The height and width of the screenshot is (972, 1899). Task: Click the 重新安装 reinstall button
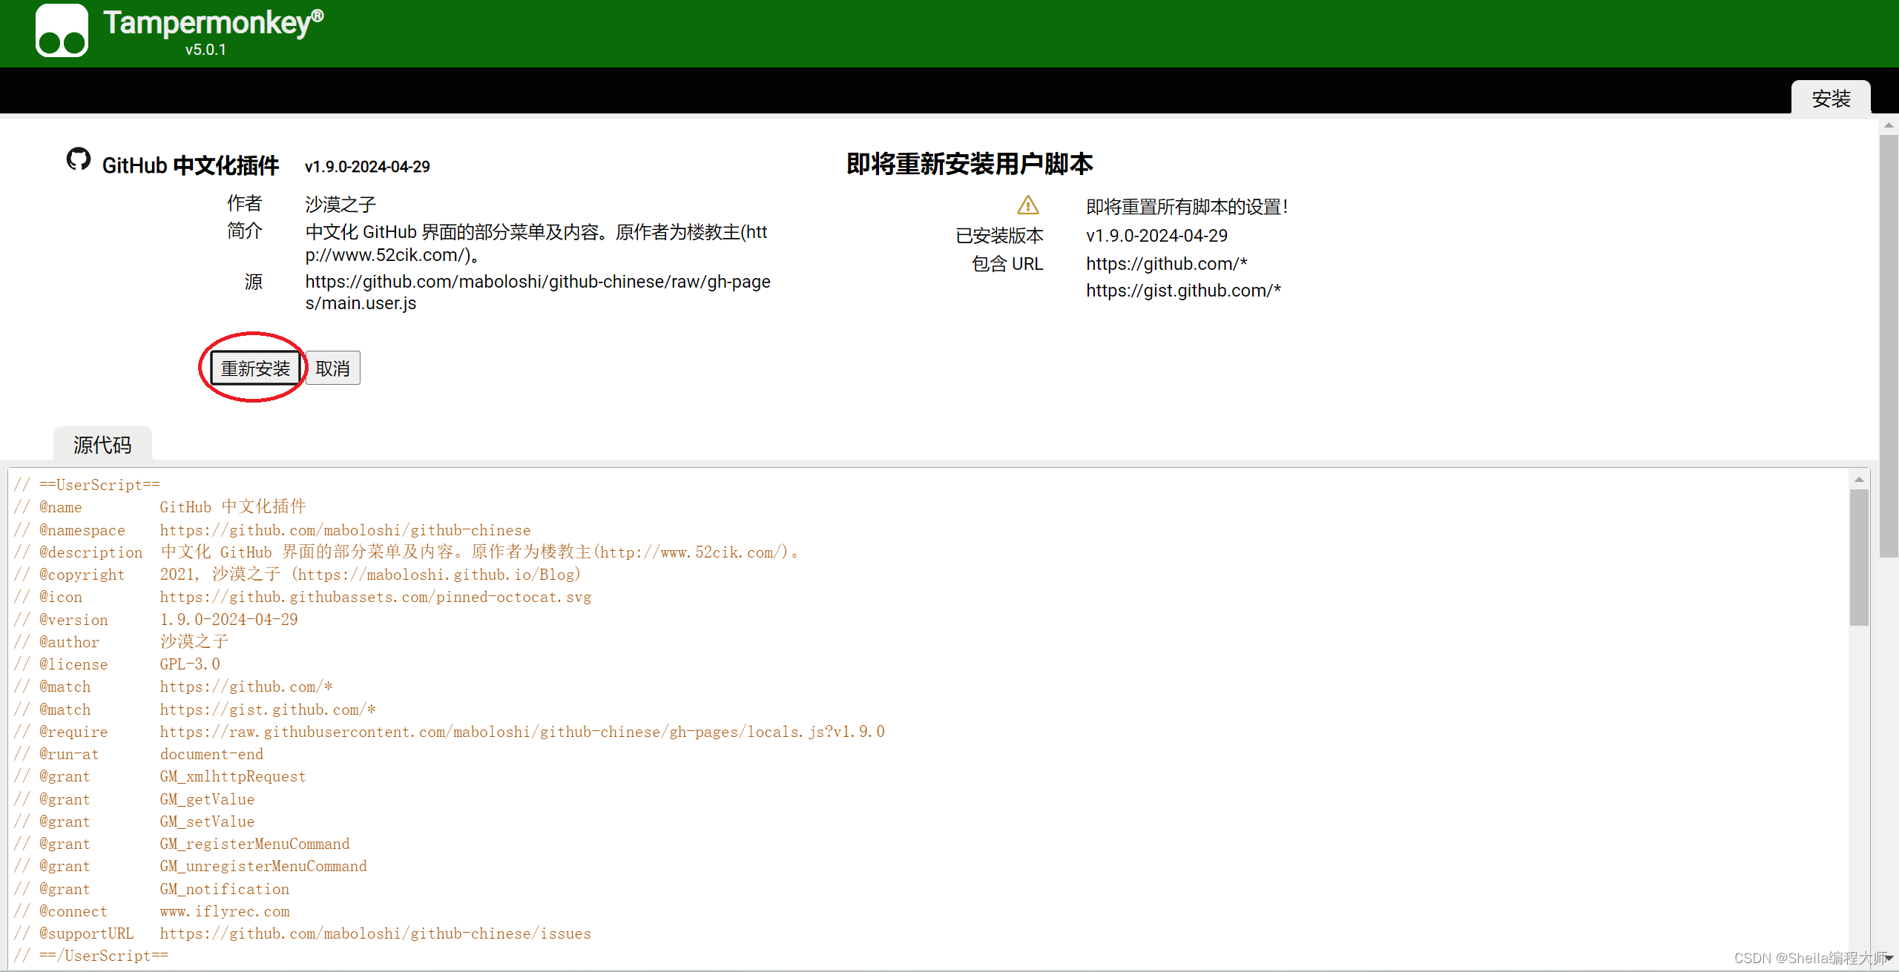pyautogui.click(x=255, y=368)
